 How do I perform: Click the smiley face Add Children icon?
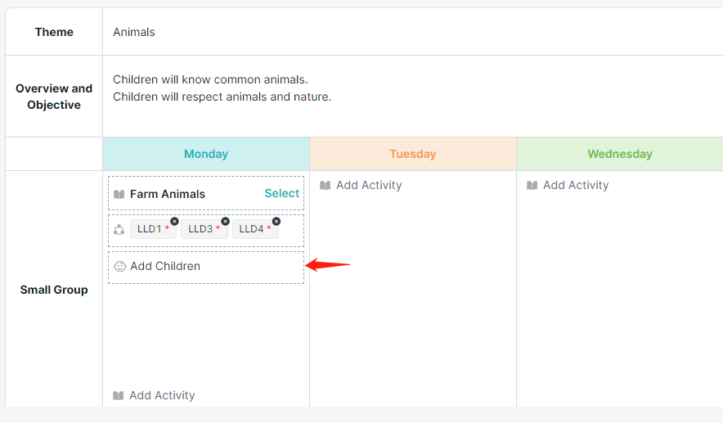[120, 266]
